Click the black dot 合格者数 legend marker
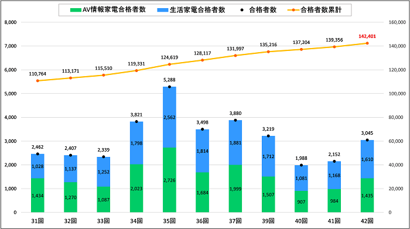The image size is (410, 229). pyautogui.click(x=242, y=10)
